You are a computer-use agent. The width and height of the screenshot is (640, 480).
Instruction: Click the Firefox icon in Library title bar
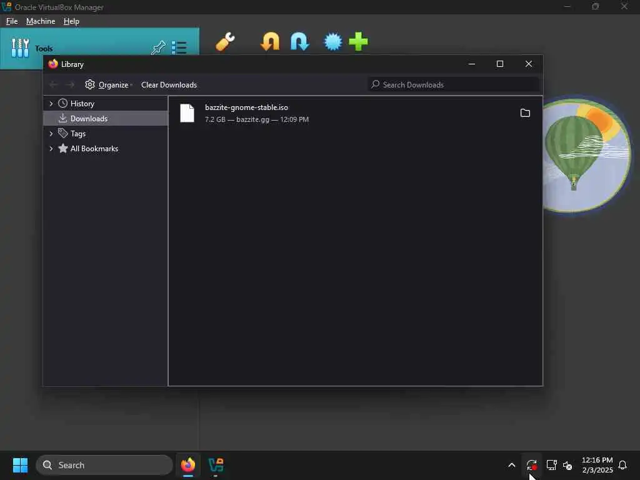[x=52, y=64]
